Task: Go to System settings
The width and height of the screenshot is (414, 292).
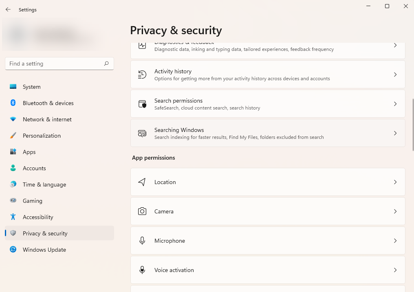Action: pyautogui.click(x=59, y=87)
